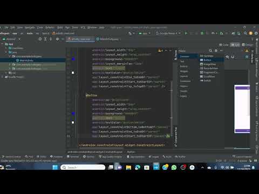Click the orange updates avatar icon

[x=250, y=33]
